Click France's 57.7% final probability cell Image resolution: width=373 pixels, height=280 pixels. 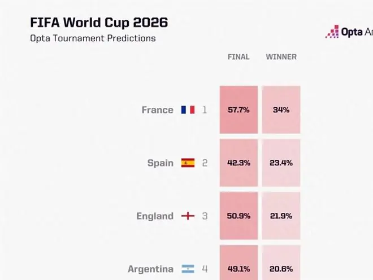pos(238,110)
